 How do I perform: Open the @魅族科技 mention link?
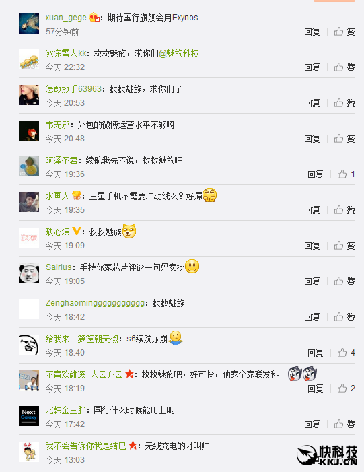(x=179, y=54)
